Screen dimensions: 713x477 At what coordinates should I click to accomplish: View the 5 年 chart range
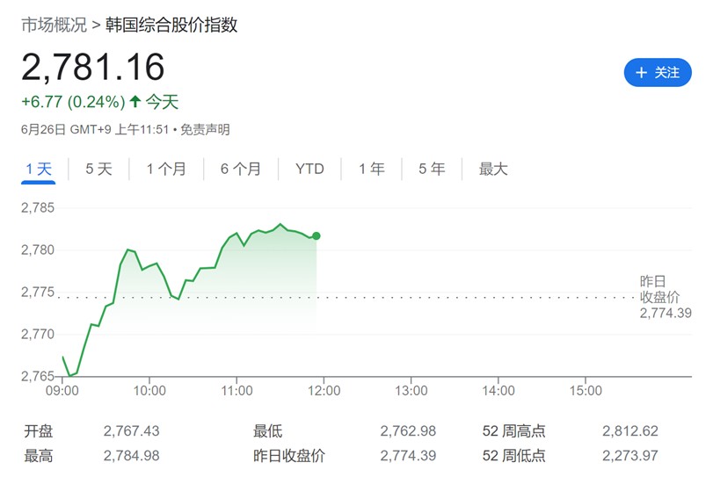click(x=432, y=170)
